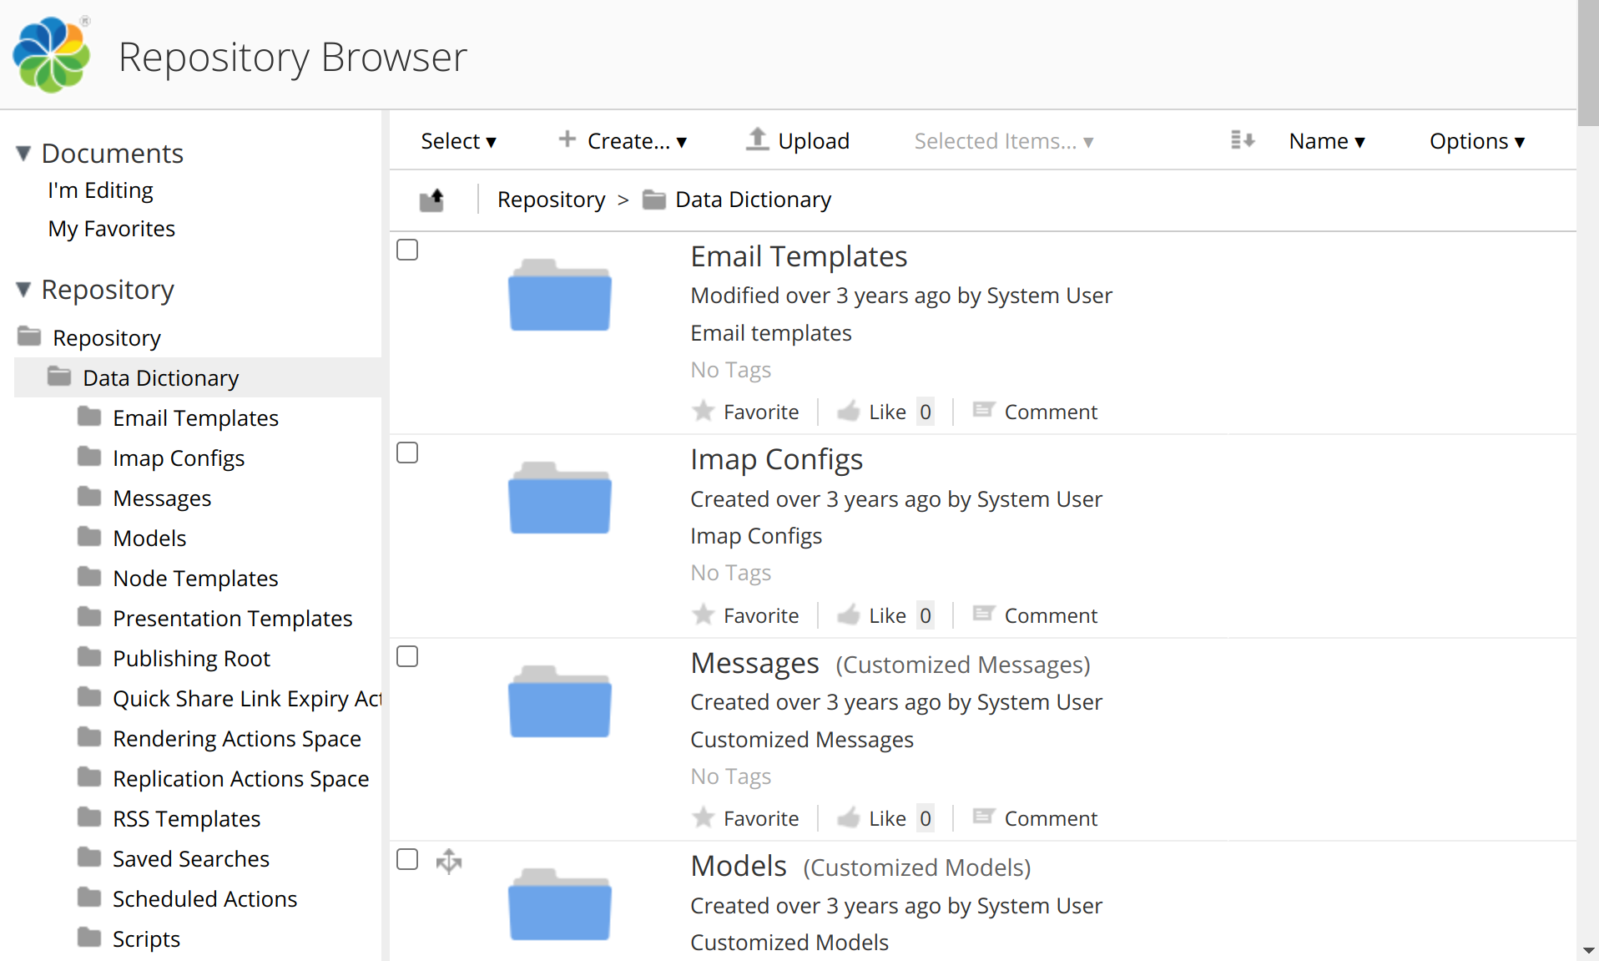
Task: Open the Select dropdown menu
Action: 458,141
